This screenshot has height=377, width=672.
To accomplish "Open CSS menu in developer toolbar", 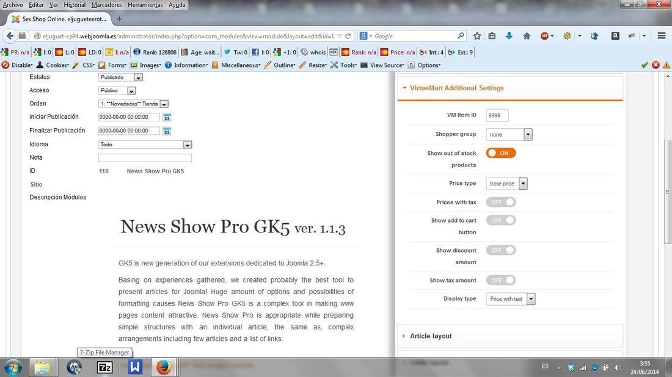I will coord(84,65).
